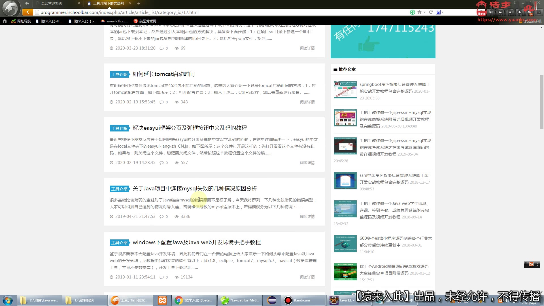
Task: Open the 猿来入此【b... bookmark
Action: tap(82, 21)
